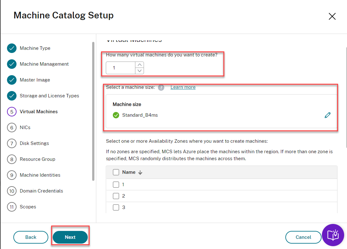Decrease virtual machine count with down arrow

point(139,71)
